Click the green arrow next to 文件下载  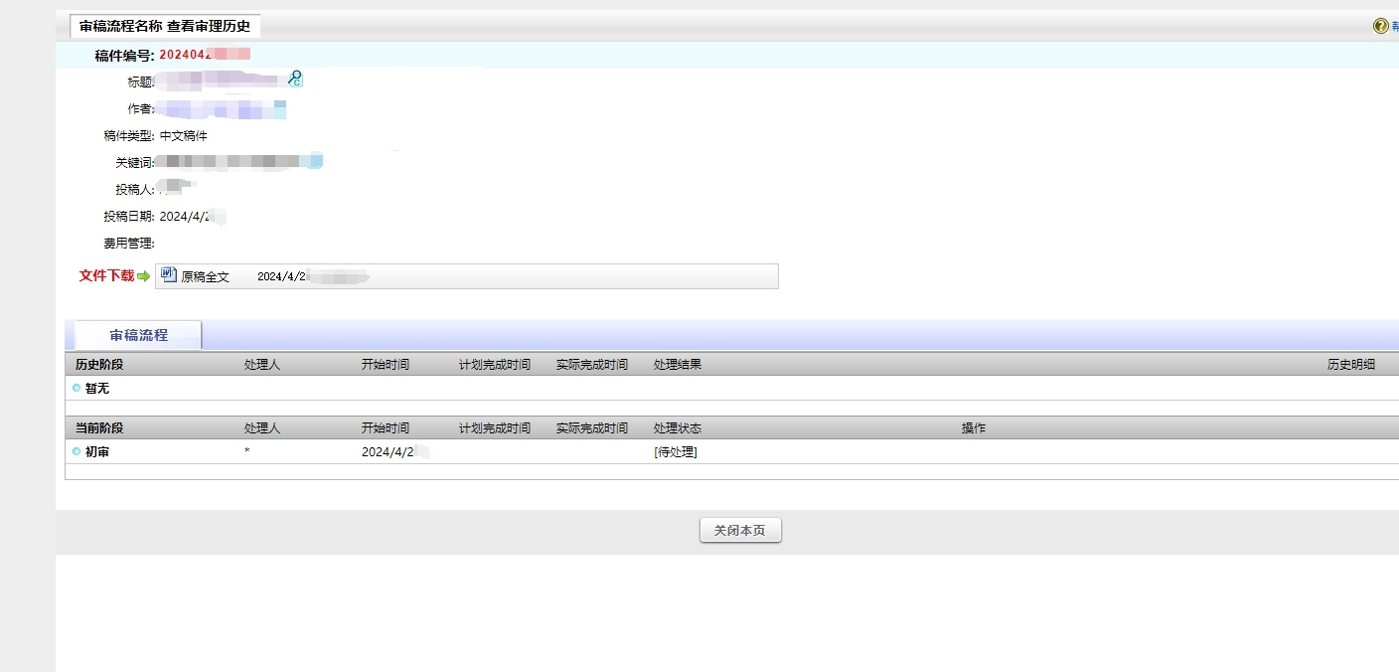[x=143, y=276]
